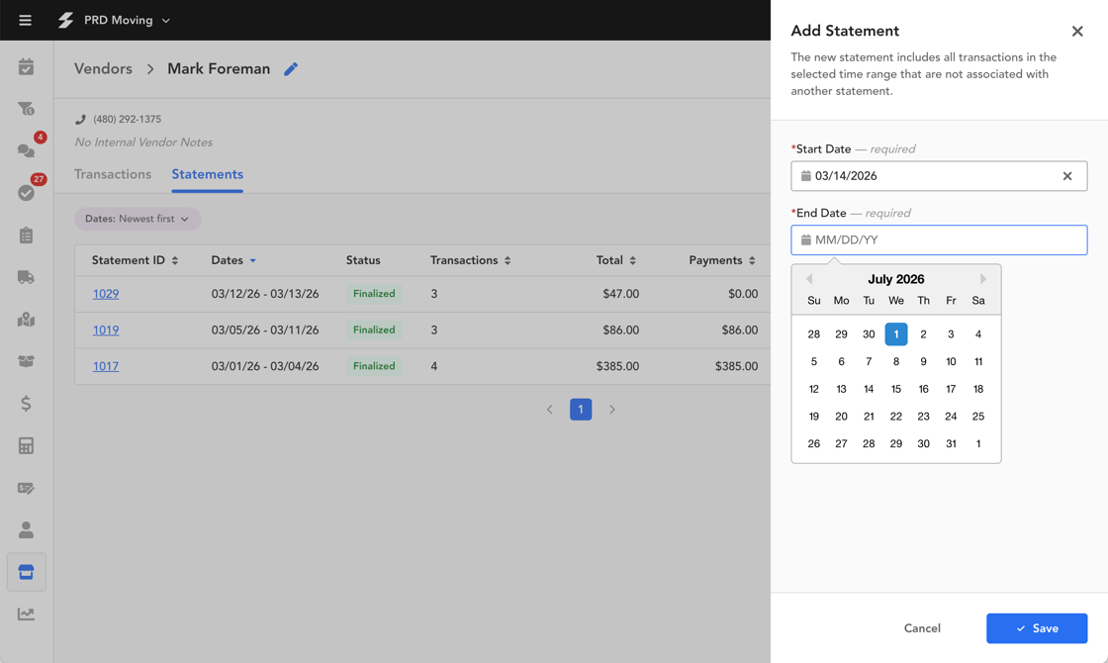The width and height of the screenshot is (1108, 663).
Task: Go to Vendors breadcrumb
Action: (x=103, y=68)
